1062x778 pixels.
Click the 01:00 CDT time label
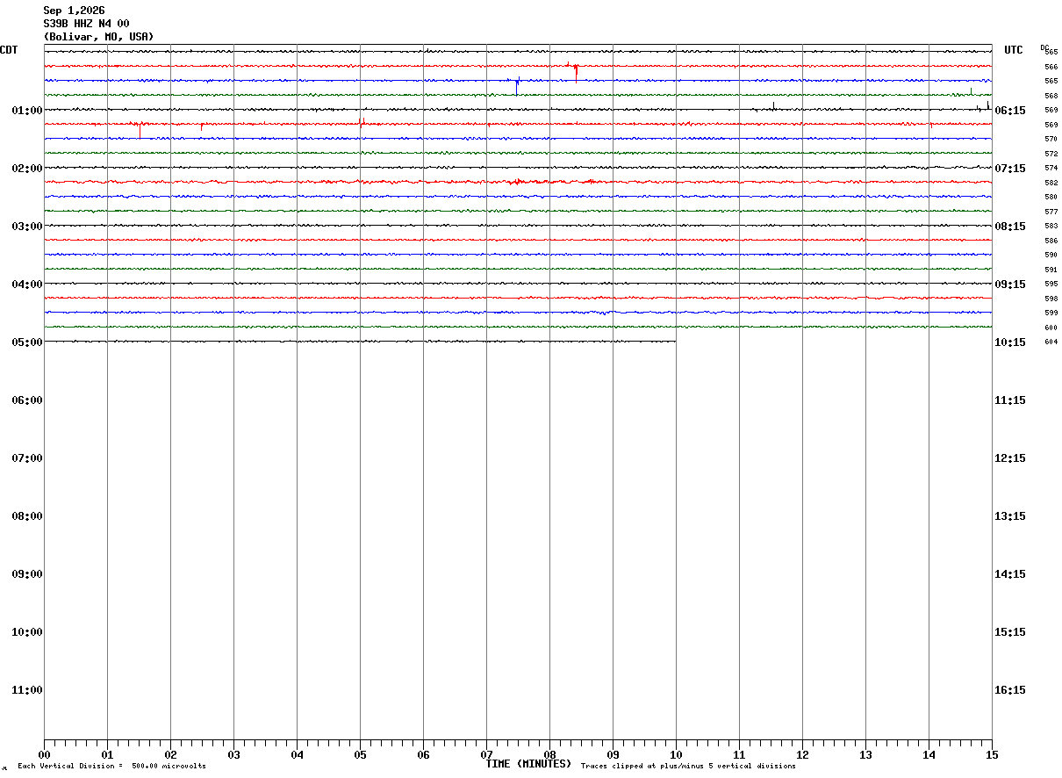(x=27, y=111)
